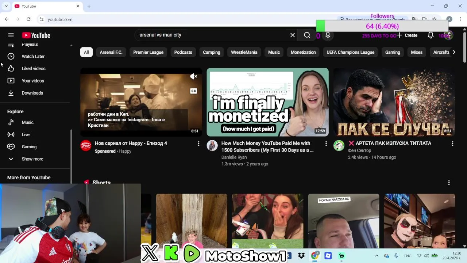Click the Create button
This screenshot has height=263, width=467.
[x=407, y=35]
